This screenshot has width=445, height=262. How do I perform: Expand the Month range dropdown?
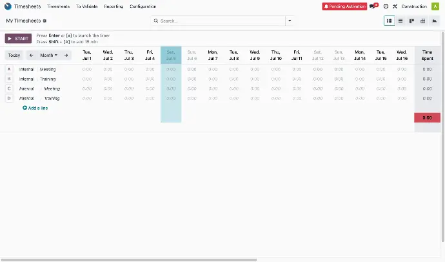(x=48, y=55)
